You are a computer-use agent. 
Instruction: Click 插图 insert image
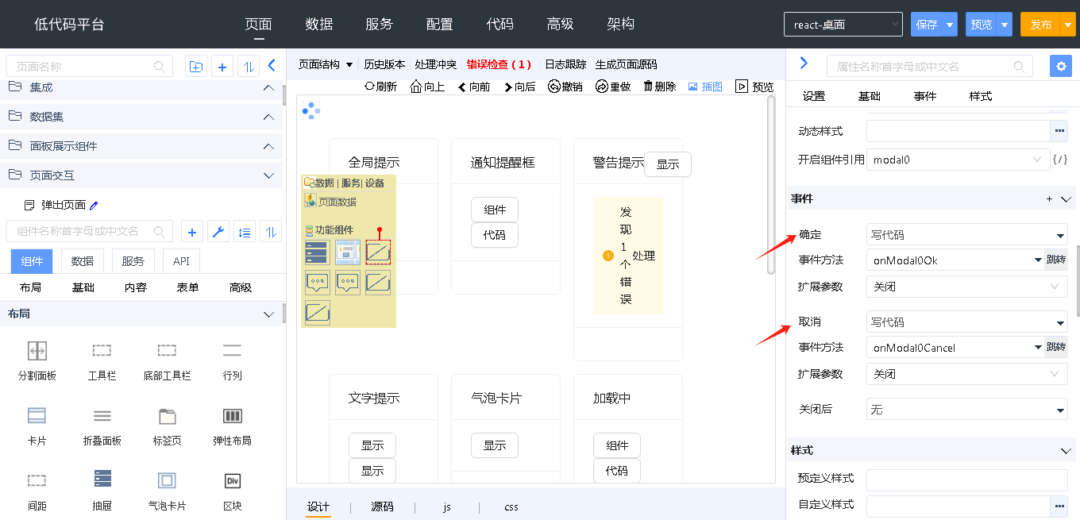pos(705,87)
